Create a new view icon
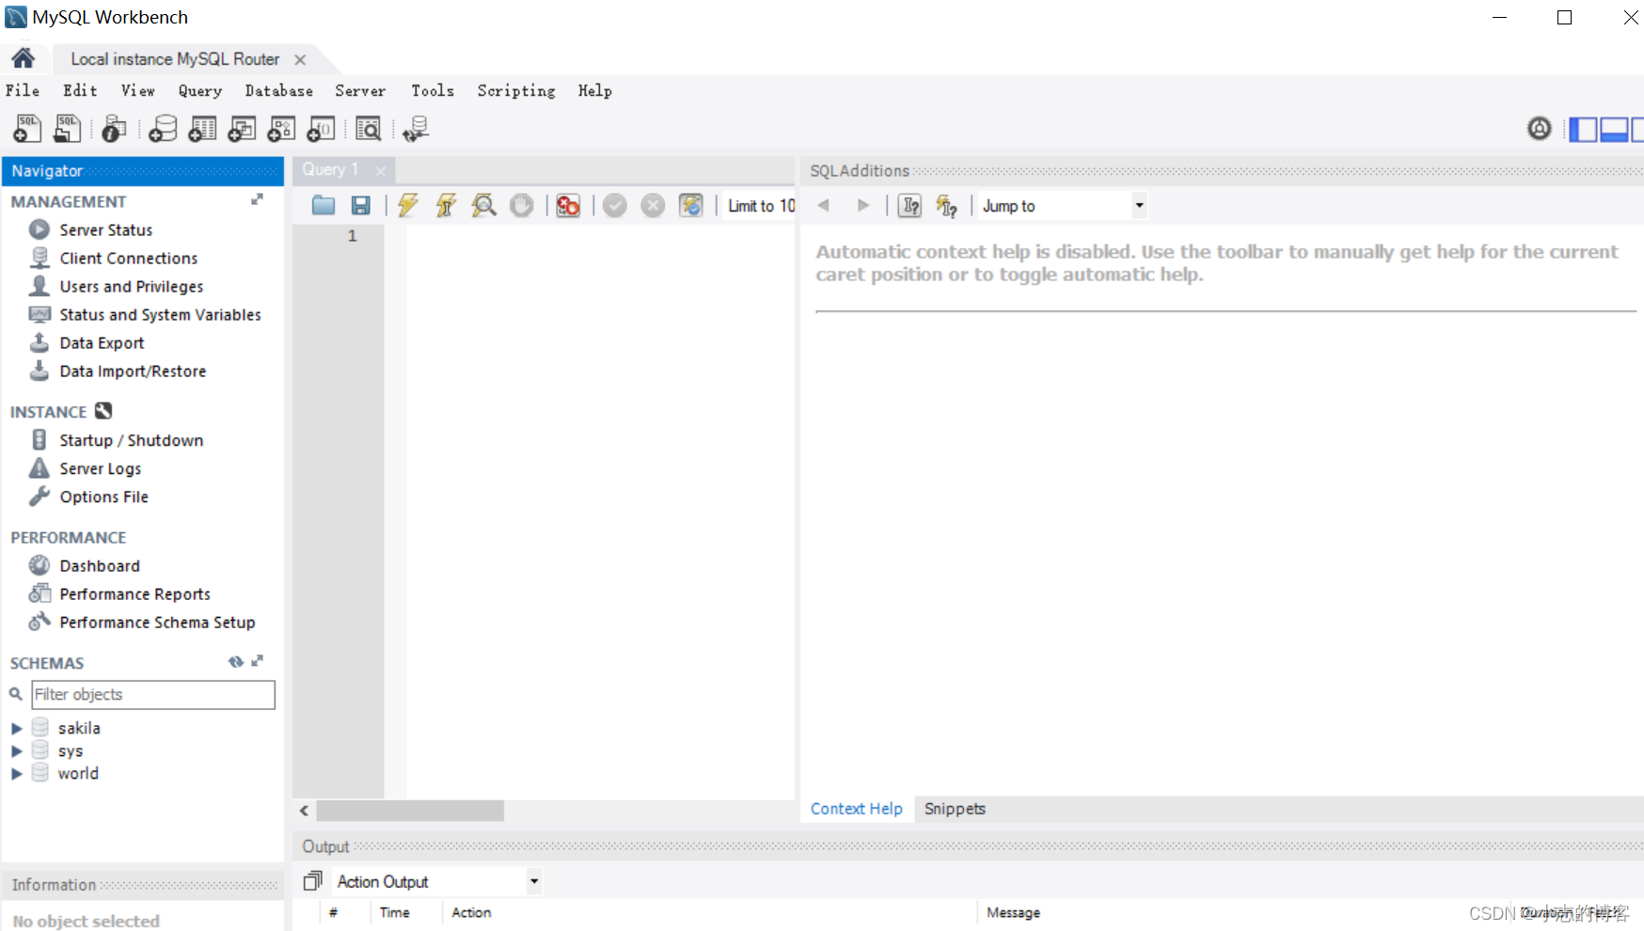Screen dimensions: 1644x931 [242, 129]
